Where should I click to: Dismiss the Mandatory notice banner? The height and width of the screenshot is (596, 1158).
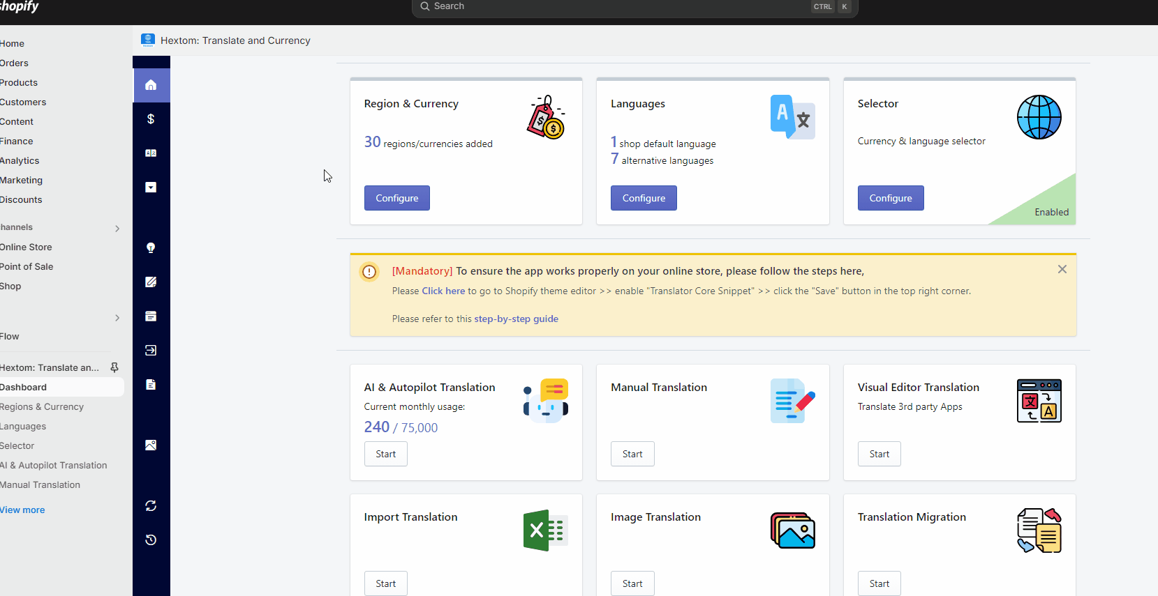(x=1062, y=269)
